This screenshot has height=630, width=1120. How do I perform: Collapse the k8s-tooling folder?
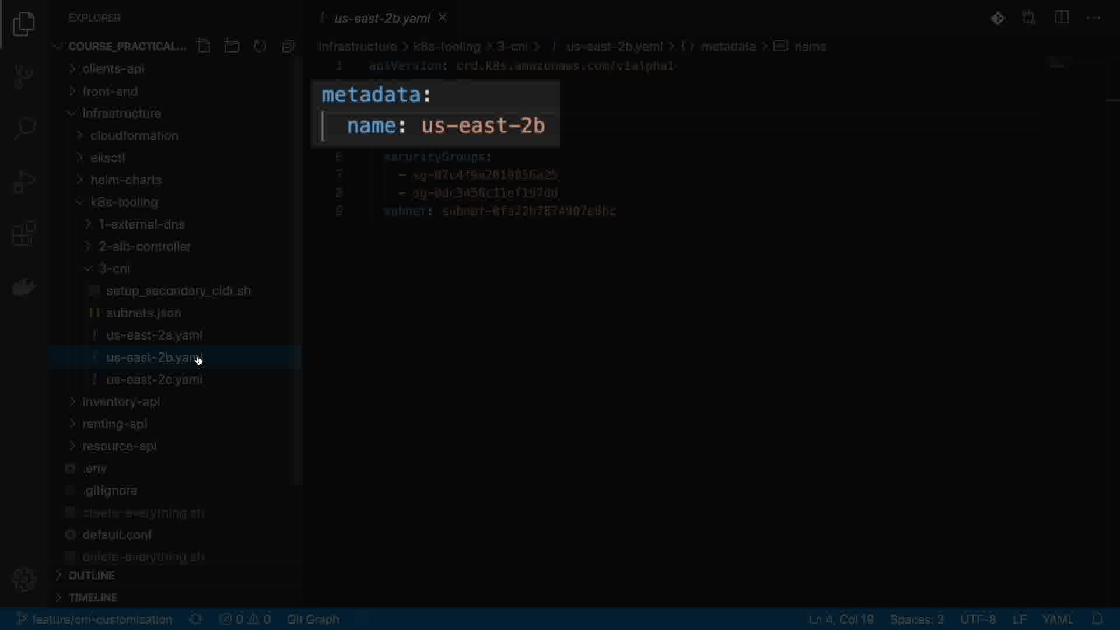124,202
